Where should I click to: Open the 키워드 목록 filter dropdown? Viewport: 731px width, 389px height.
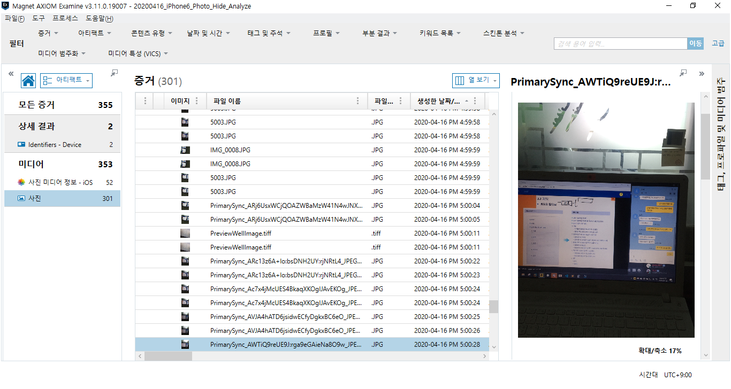tap(440, 33)
